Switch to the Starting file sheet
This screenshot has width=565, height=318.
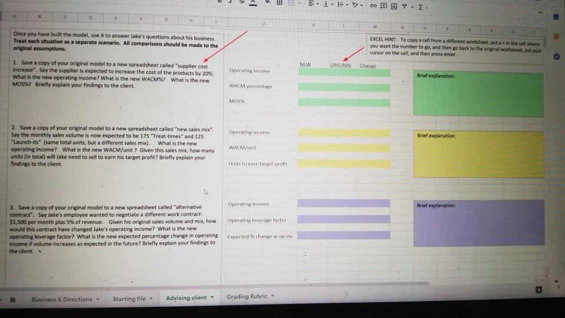pyautogui.click(x=129, y=299)
